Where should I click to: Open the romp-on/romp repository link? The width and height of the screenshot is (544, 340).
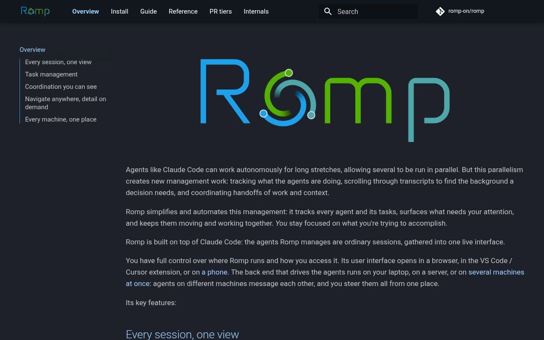460,11
